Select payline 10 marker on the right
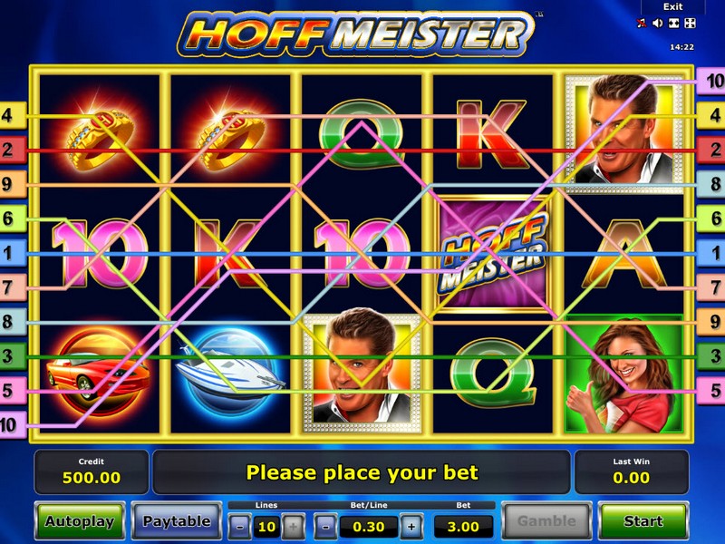This screenshot has width=725, height=544. coord(712,82)
